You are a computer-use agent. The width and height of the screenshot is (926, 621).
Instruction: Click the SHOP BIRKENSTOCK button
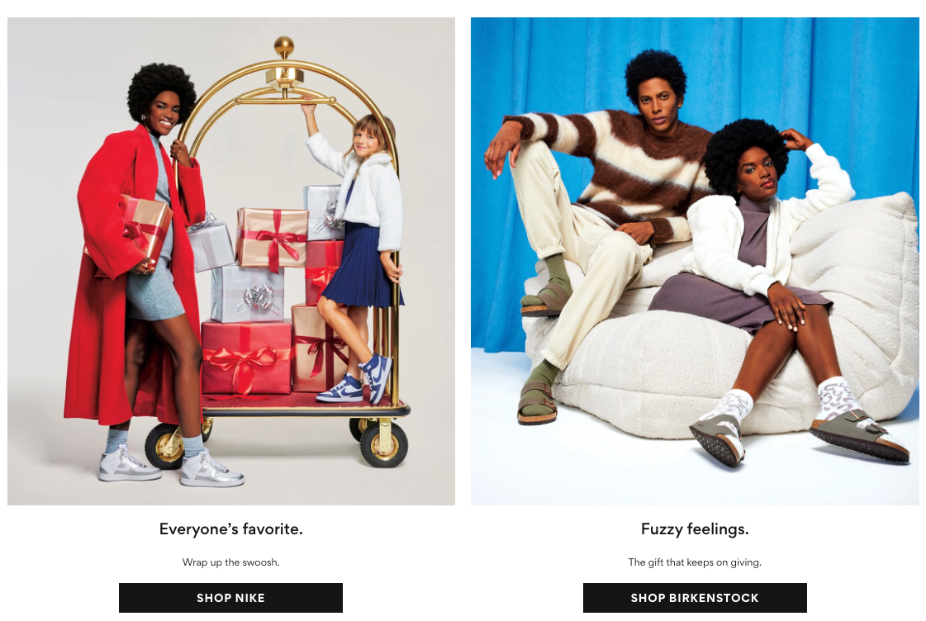[695, 597]
